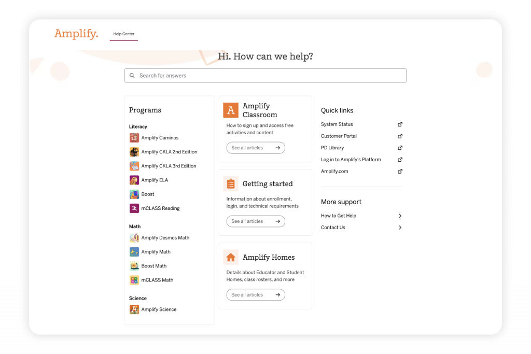
Task: Open the Amplify Math link
Action: (x=156, y=252)
